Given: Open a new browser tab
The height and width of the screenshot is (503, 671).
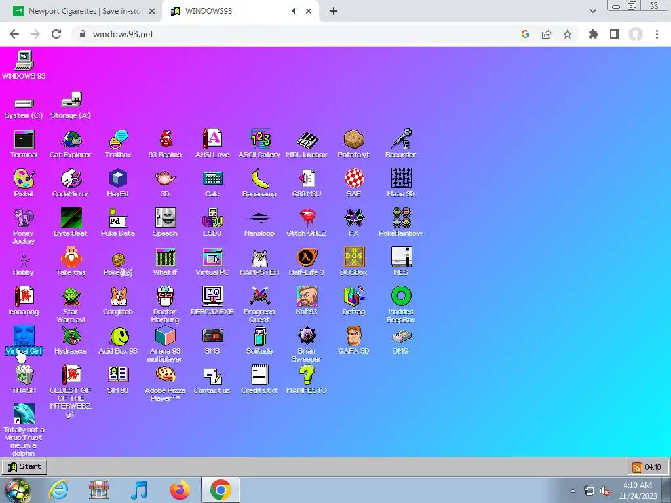Looking at the screenshot, I should 334,12.
